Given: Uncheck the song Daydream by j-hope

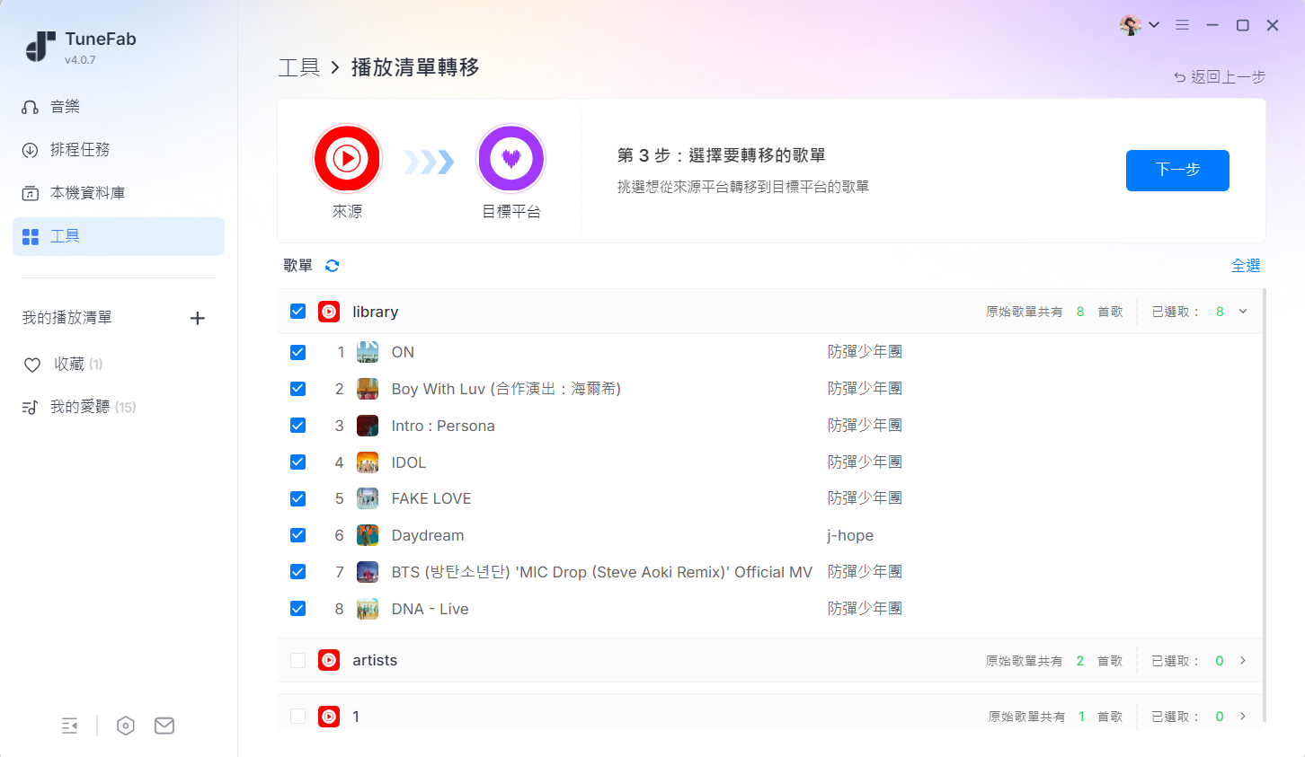Looking at the screenshot, I should click(297, 534).
